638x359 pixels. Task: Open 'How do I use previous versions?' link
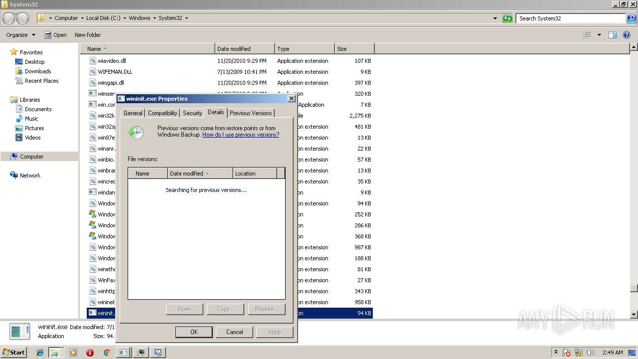241,135
